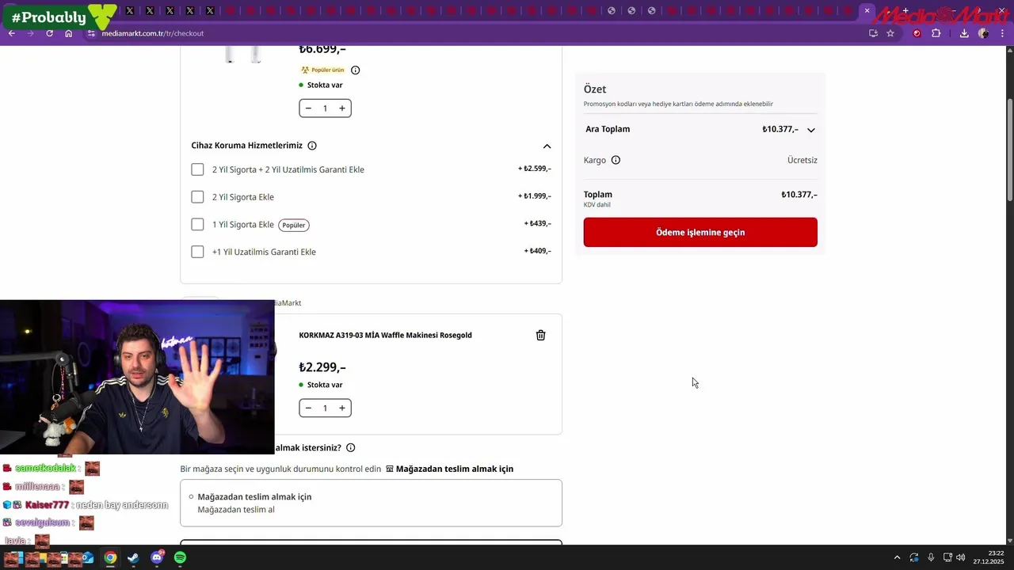Open Chrome profile avatar

click(x=983, y=33)
